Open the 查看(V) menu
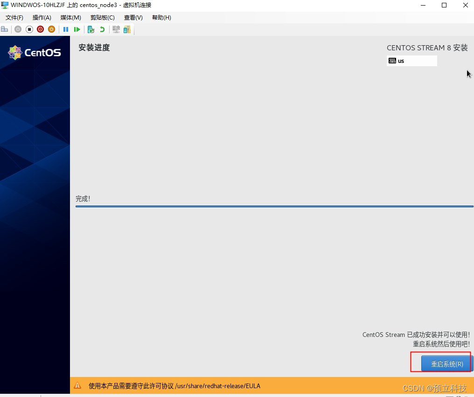474x397 pixels. [133, 18]
